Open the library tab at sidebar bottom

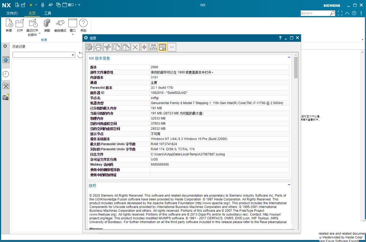[x=6, y=97]
